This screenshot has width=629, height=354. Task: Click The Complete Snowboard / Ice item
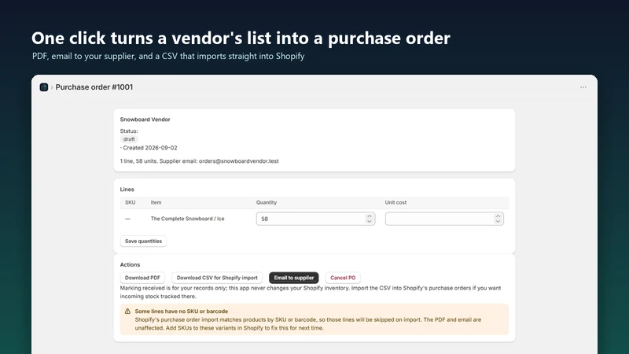(187, 219)
